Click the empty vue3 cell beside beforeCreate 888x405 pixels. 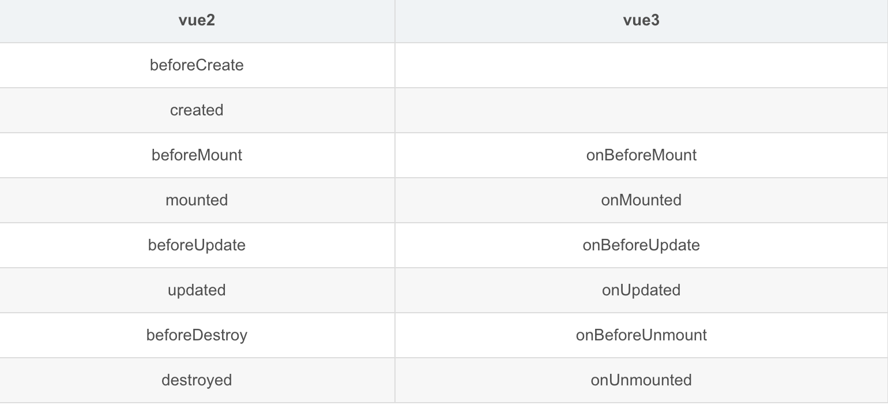[x=641, y=65]
